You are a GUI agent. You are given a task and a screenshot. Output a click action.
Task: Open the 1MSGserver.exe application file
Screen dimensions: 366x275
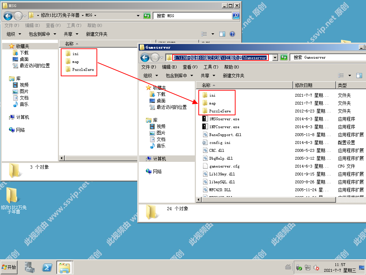(x=224, y=119)
